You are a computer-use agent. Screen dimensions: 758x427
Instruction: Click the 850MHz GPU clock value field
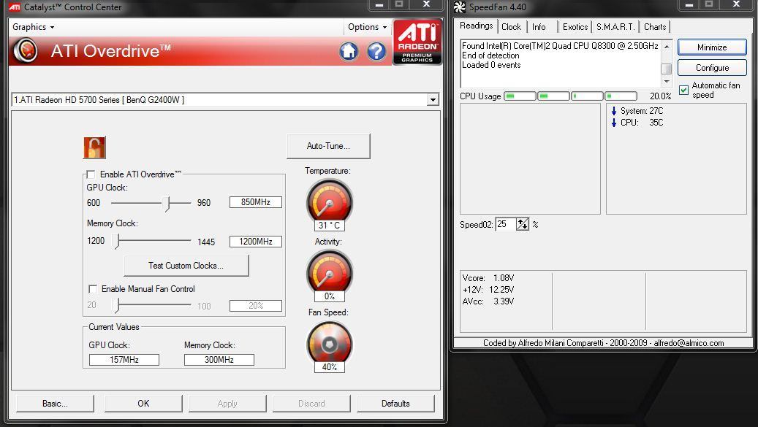click(x=255, y=202)
